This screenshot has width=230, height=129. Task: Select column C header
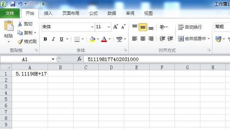pos(86,67)
